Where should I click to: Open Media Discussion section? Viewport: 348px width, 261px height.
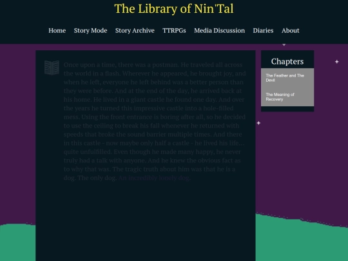click(220, 31)
